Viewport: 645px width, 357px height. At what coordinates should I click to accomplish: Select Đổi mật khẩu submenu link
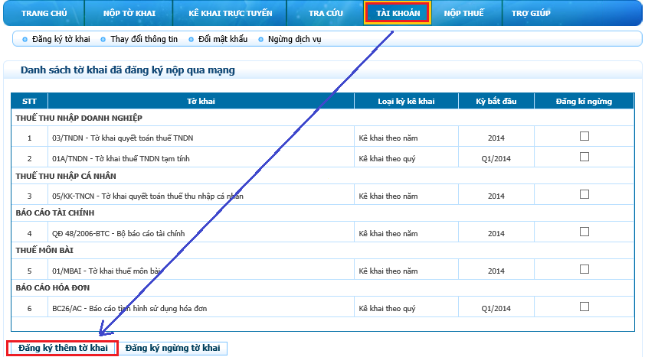click(x=223, y=39)
